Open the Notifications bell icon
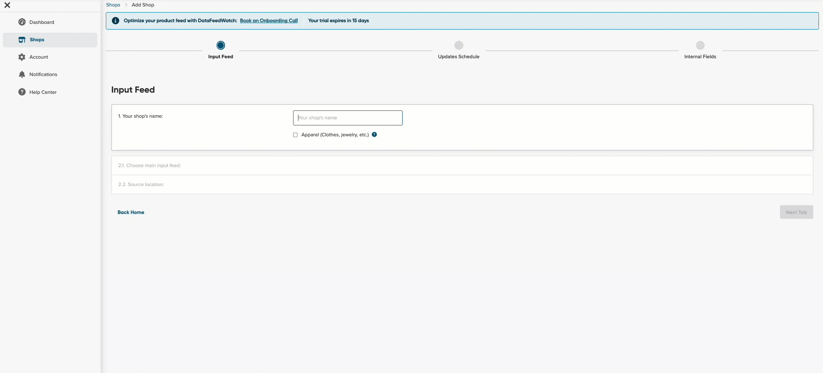Viewport: 823px width, 373px height. [x=22, y=74]
